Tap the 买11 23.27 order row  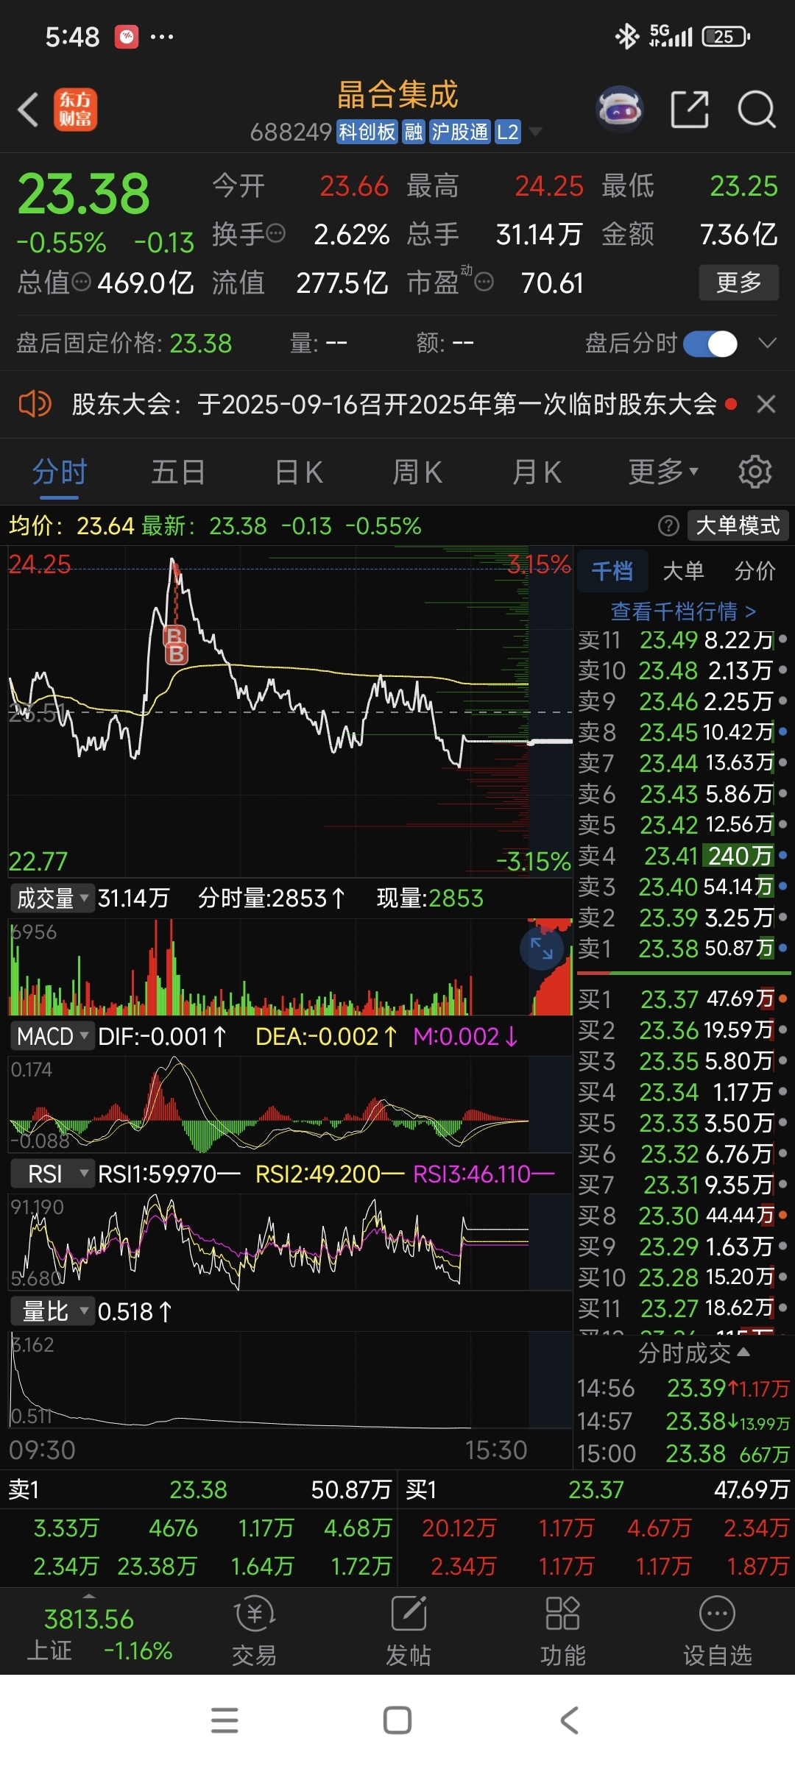682,1308
